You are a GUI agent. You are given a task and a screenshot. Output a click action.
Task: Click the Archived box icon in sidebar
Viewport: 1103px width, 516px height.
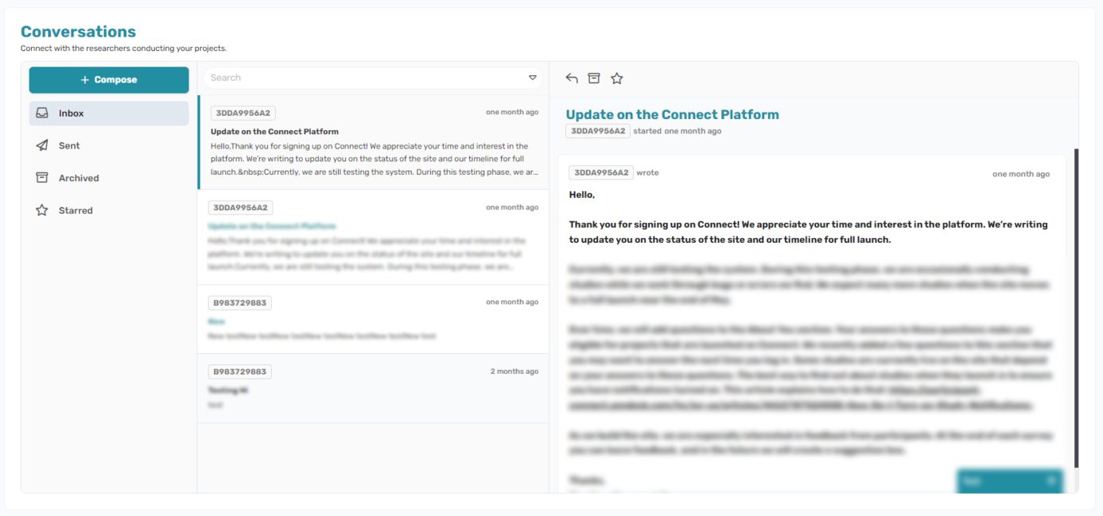click(x=42, y=178)
